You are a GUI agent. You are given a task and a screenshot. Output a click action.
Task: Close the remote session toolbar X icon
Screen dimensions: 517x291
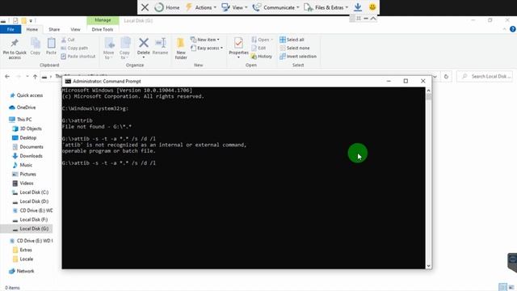click(x=145, y=7)
